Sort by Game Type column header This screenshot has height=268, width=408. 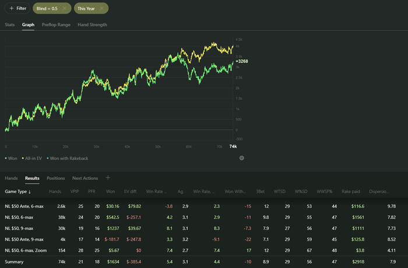pos(17,192)
